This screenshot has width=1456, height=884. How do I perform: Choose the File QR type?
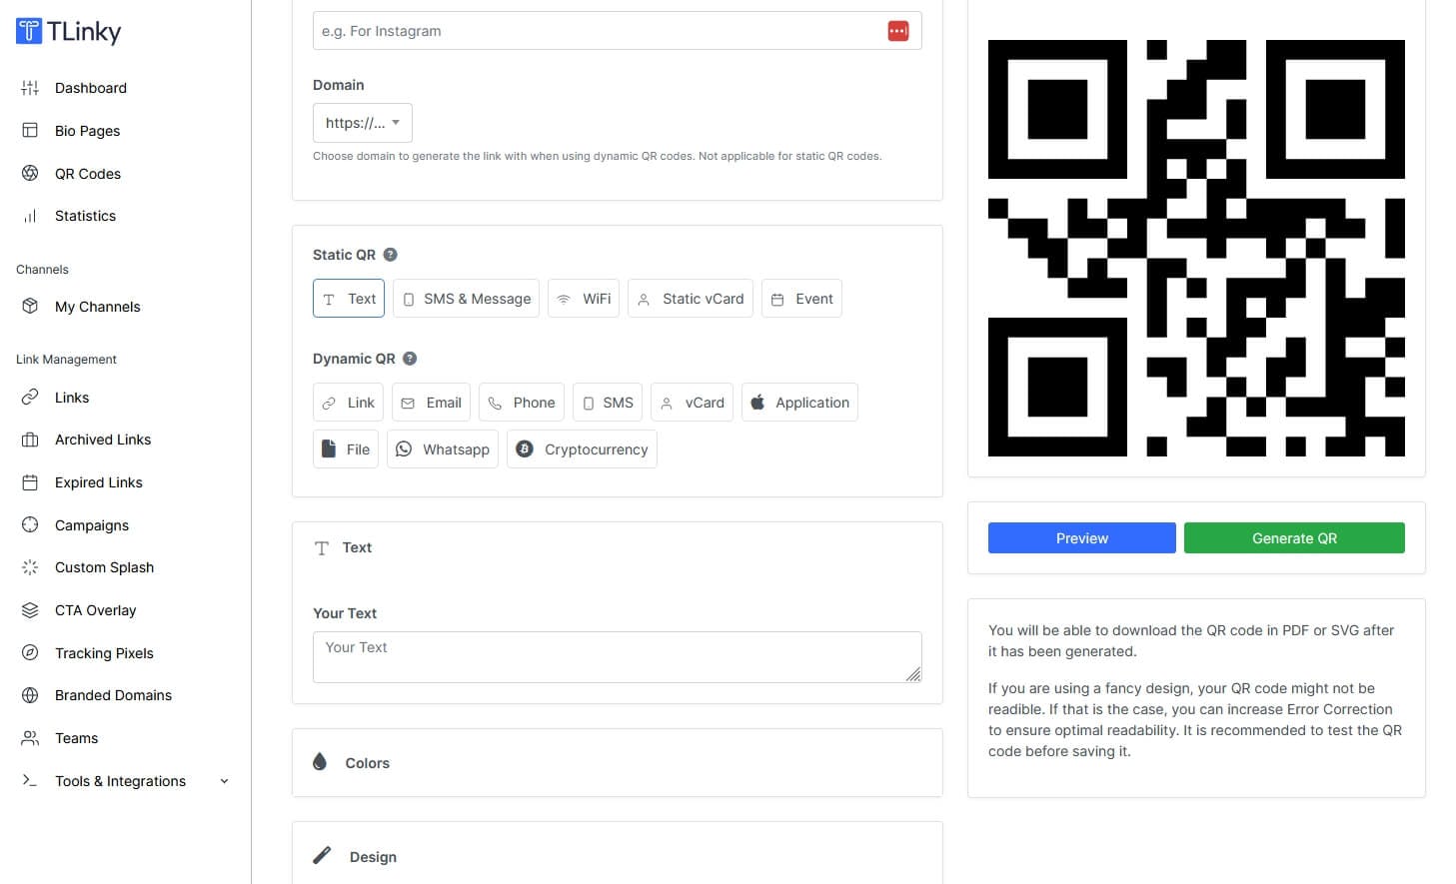pyautogui.click(x=346, y=449)
